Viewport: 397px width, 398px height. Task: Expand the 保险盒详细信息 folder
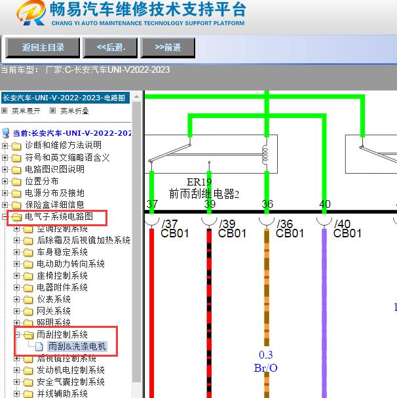point(5,205)
